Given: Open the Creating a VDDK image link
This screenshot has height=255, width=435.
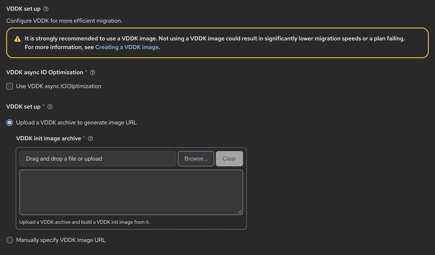Looking at the screenshot, I should coord(127,47).
